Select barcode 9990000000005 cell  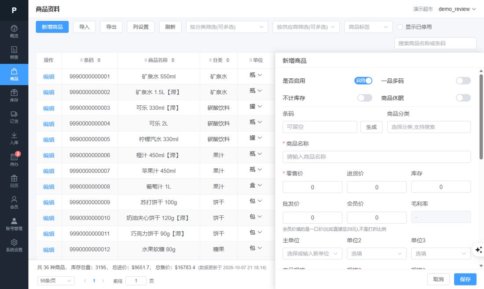coord(90,139)
